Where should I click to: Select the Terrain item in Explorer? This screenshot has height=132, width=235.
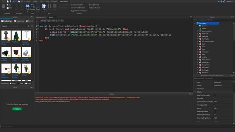204,29
